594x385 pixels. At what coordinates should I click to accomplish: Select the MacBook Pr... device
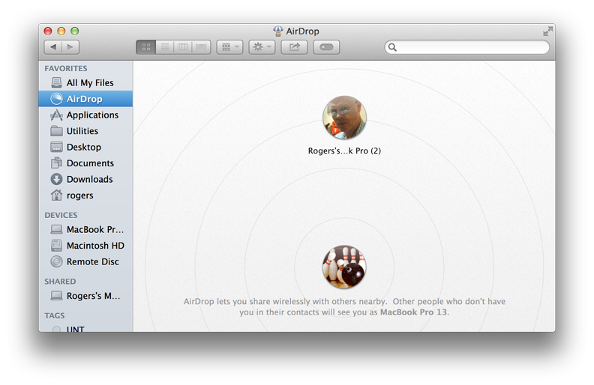point(85,229)
